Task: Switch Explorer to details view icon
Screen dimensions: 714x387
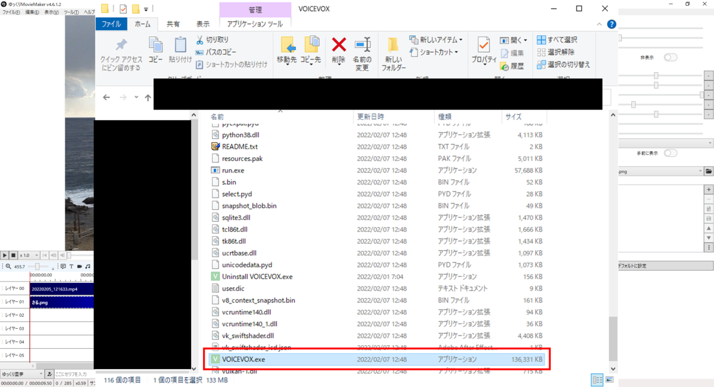Action: pyautogui.click(x=597, y=379)
